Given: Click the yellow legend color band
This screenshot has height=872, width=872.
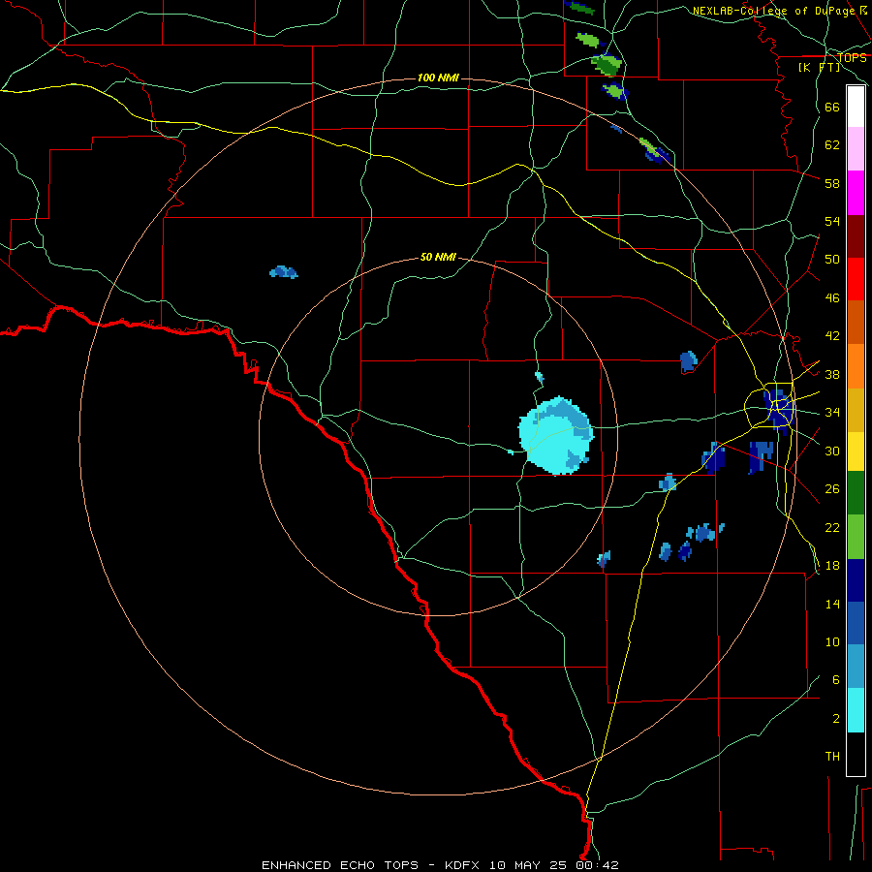Looking at the screenshot, I should coord(856,452).
